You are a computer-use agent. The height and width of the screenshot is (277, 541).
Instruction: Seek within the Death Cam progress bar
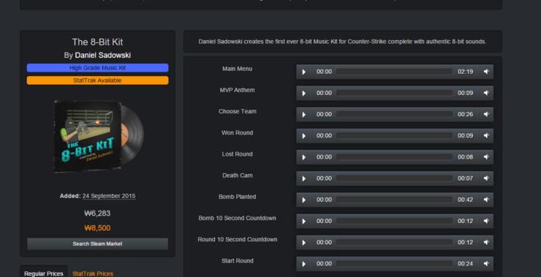[394, 178]
